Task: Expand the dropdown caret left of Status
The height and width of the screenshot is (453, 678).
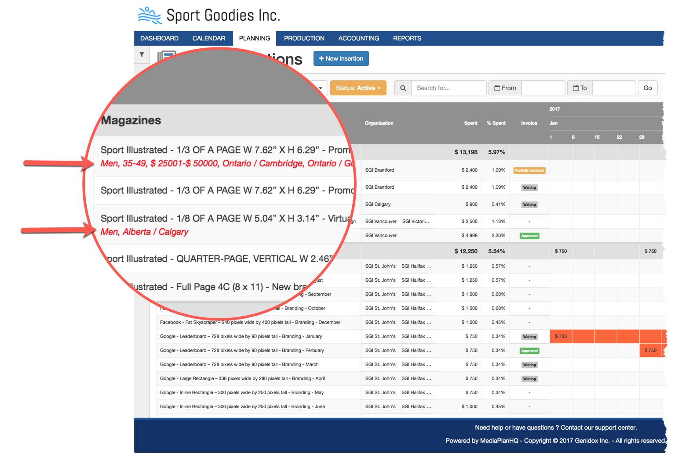Action: 321,88
